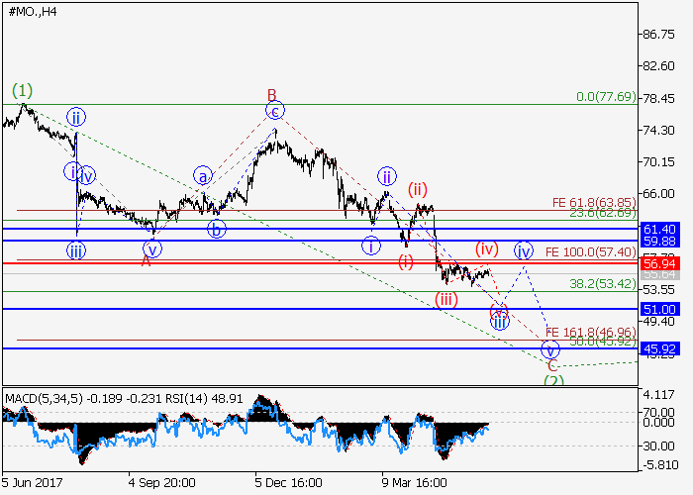Click the red C label near chart bottom

point(551,365)
